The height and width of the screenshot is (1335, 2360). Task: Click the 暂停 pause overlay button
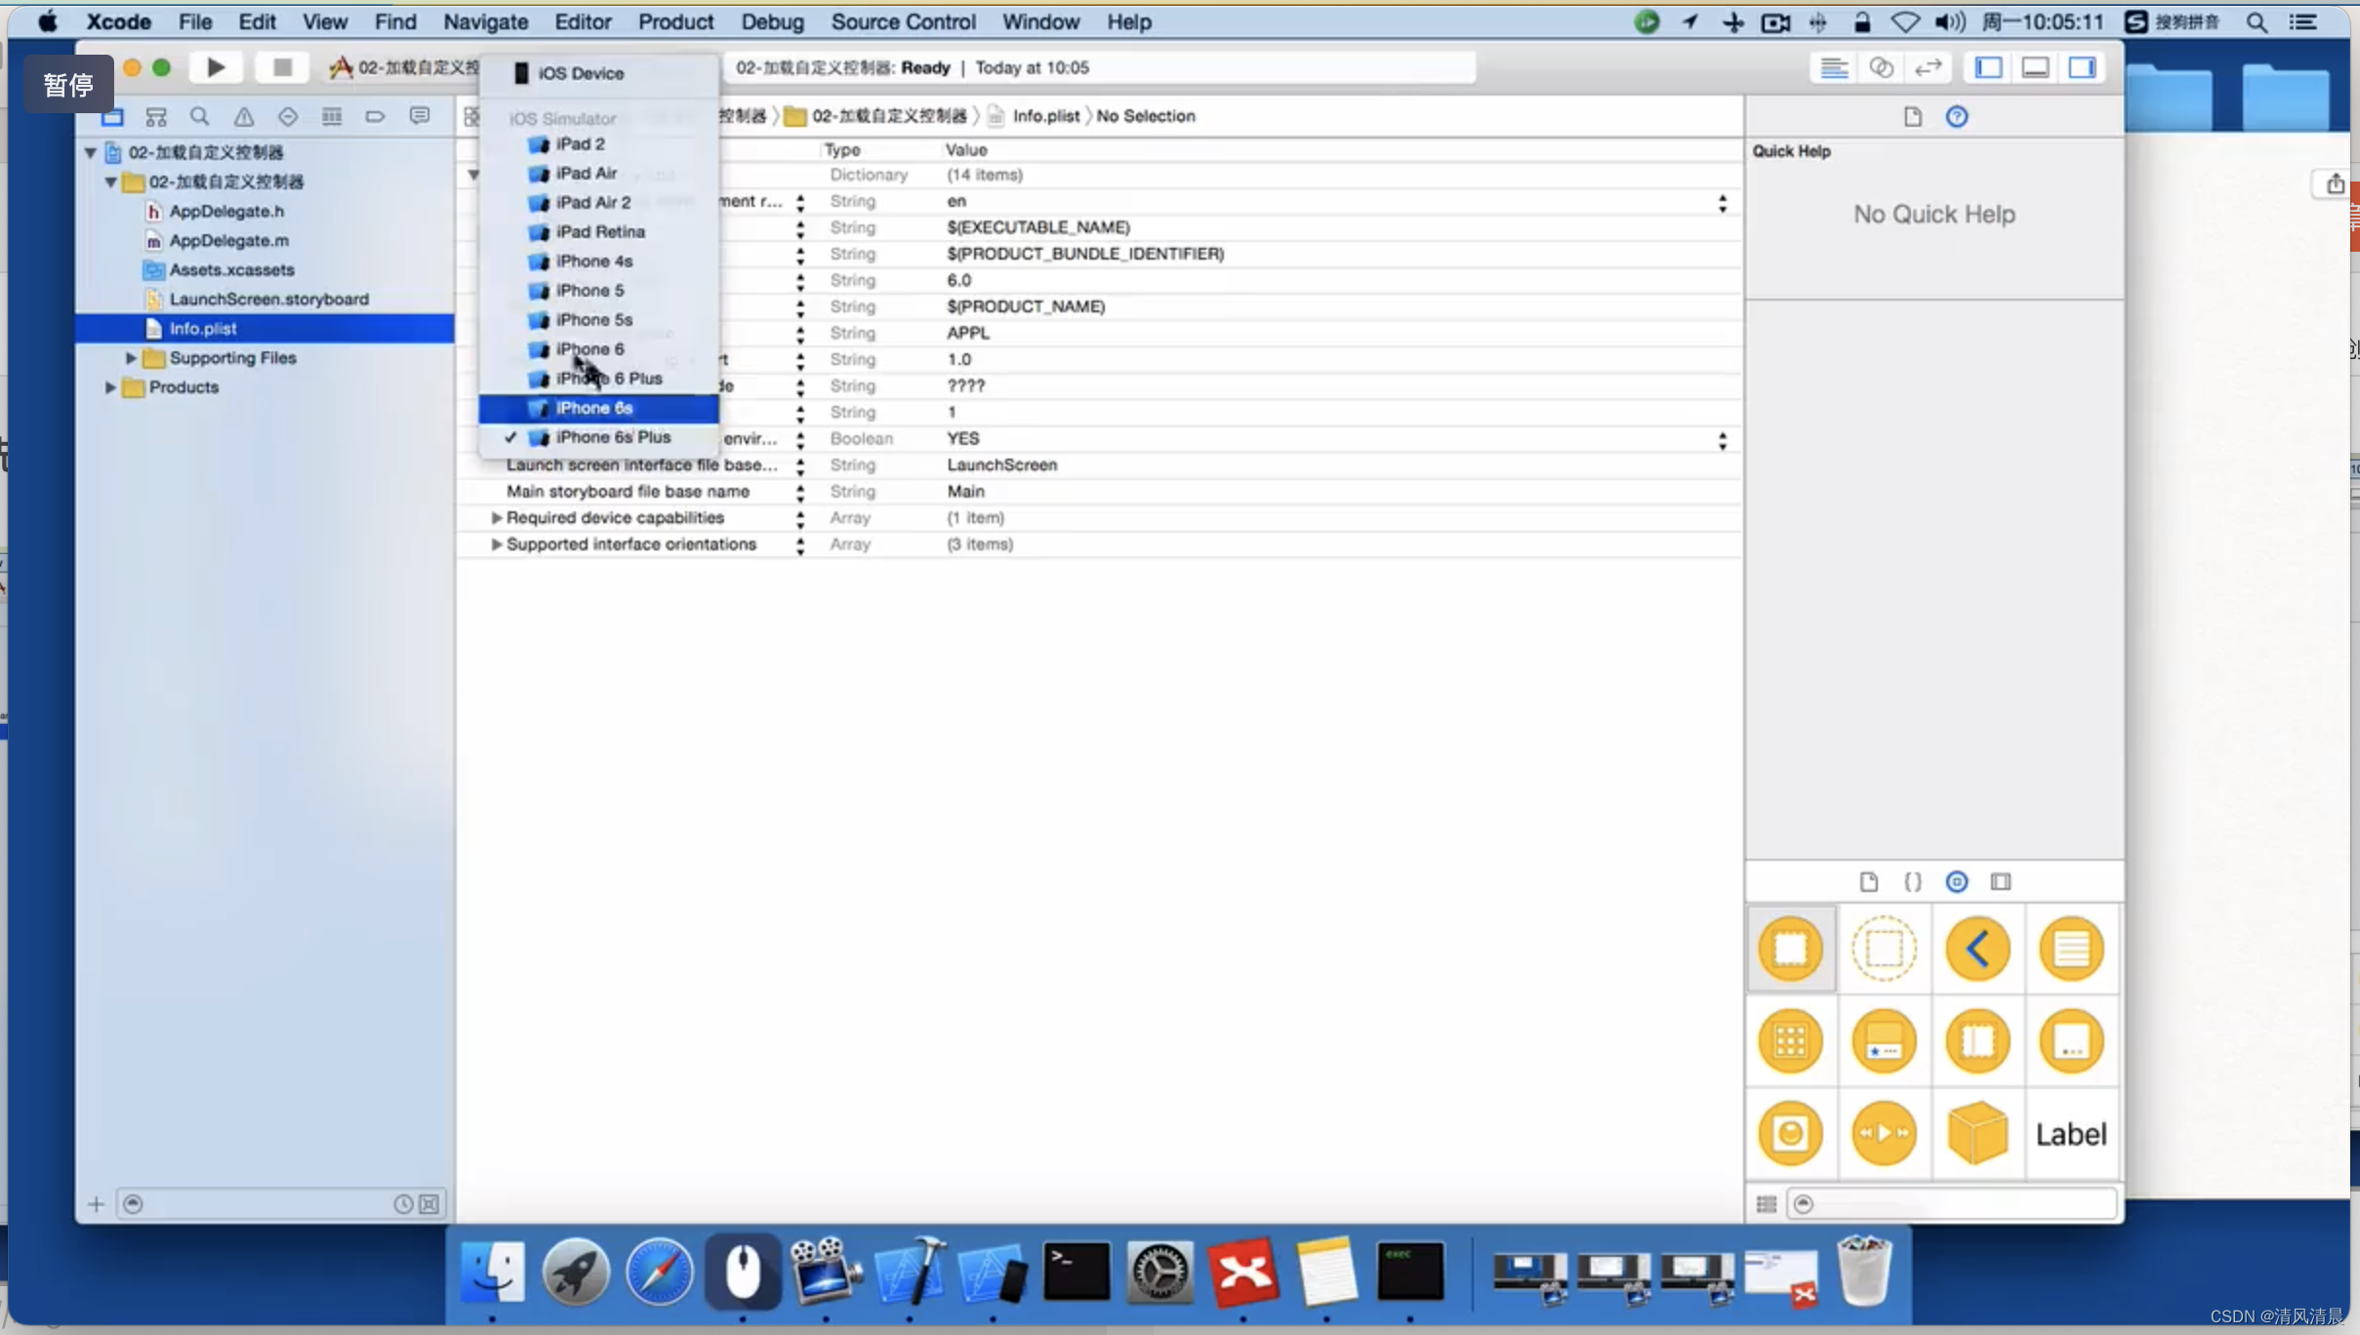[x=68, y=85]
